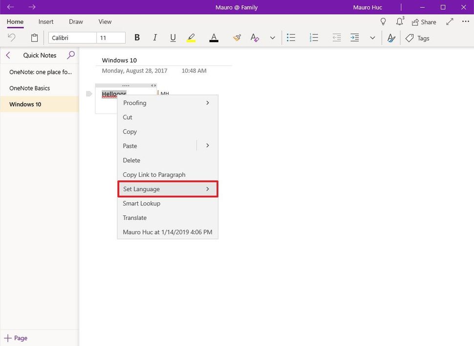The width and height of the screenshot is (474, 346).
Task: Open the Tags icon
Action: [x=417, y=38]
